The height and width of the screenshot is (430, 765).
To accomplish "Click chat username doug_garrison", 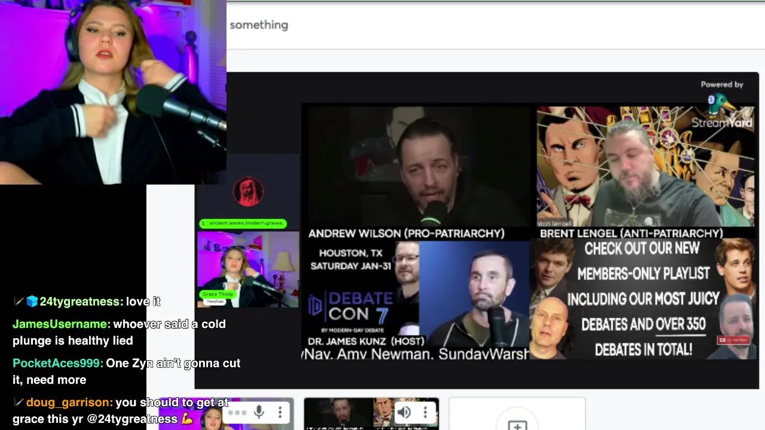I will point(69,403).
